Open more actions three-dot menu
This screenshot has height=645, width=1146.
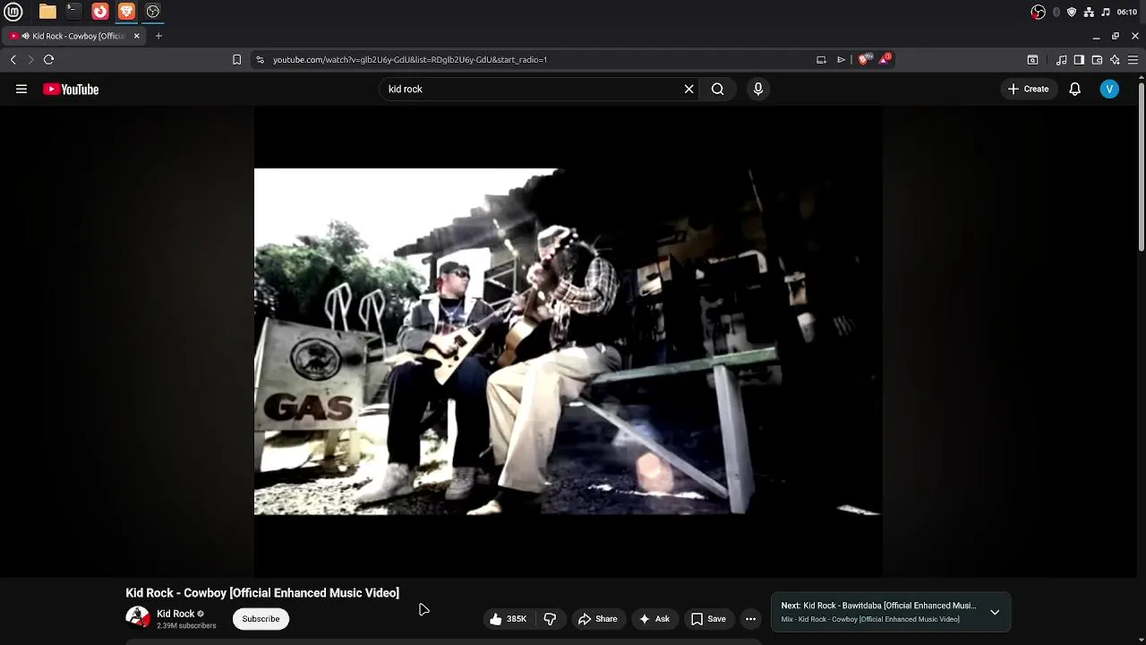point(750,619)
